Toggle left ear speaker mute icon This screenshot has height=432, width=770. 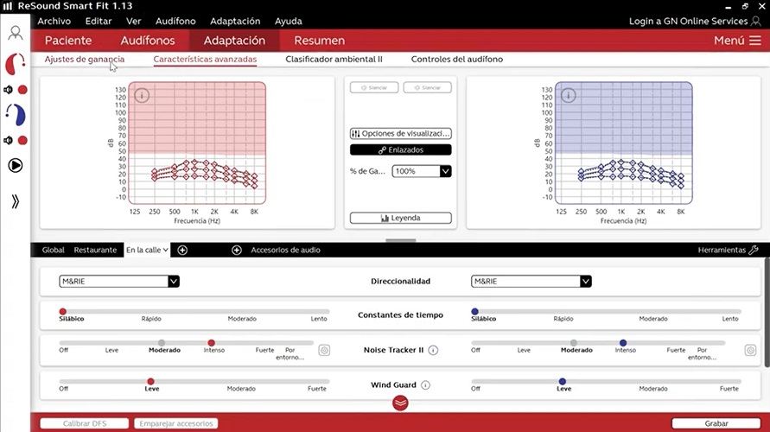(8, 140)
